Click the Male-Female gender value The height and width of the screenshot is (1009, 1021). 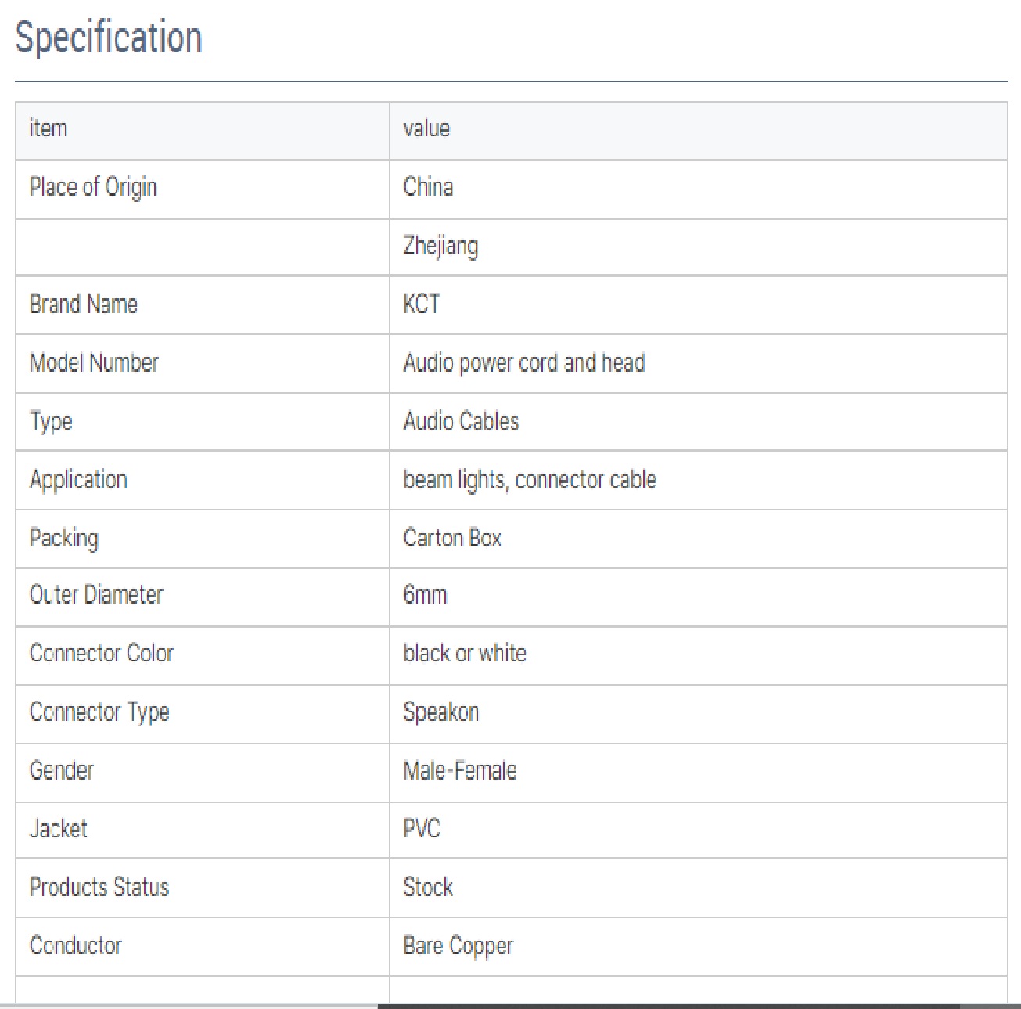point(460,771)
